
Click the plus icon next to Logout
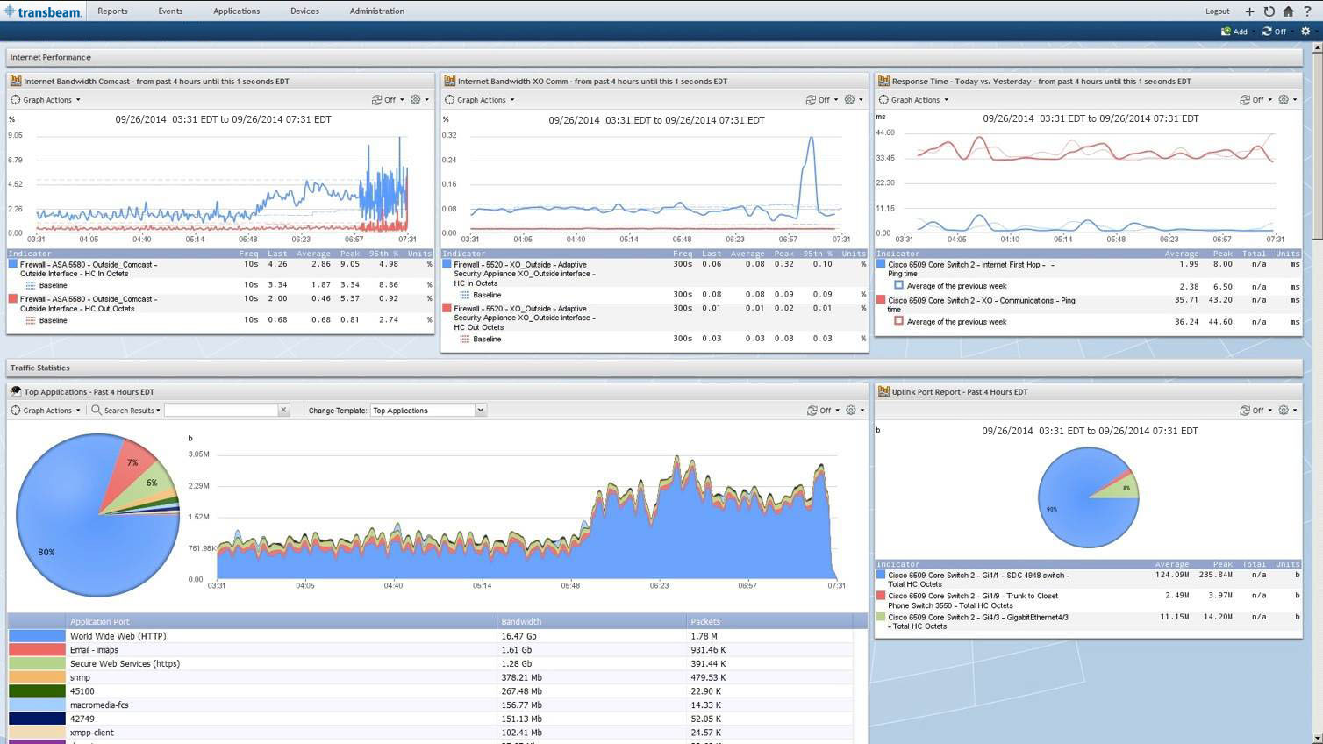click(x=1249, y=11)
